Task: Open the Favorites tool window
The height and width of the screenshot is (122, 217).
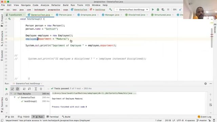Action: 2,105
